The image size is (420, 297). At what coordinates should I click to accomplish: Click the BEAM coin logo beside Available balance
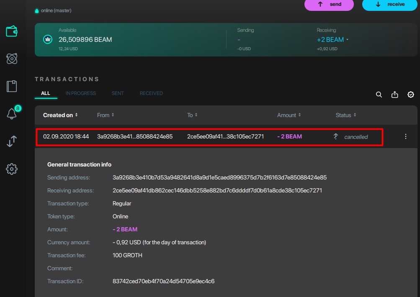(47, 39)
